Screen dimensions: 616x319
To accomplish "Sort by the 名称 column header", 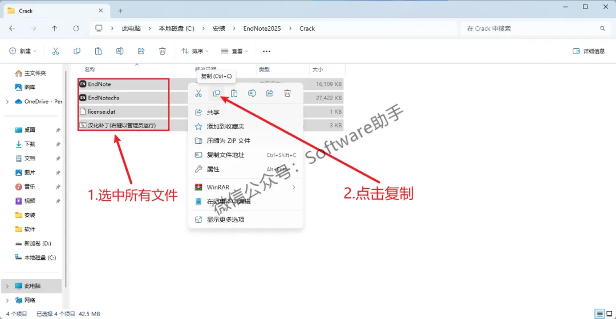I will (x=90, y=69).
